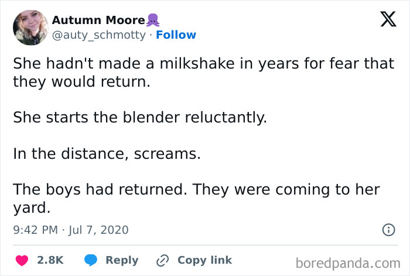Click the X logo in the corner
The image size is (410, 276).
click(x=384, y=21)
